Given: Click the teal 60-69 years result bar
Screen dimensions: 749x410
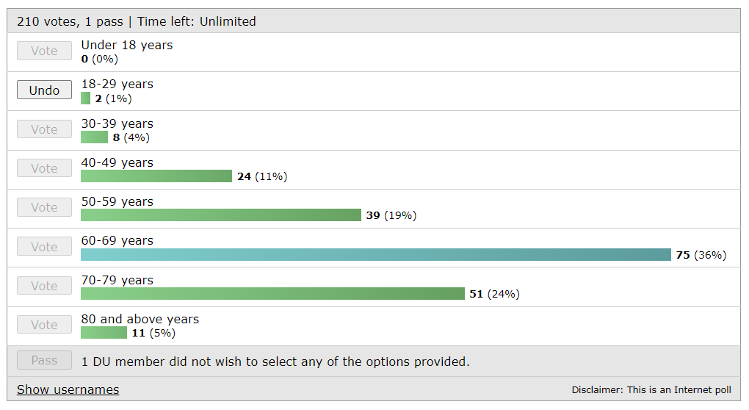Looking at the screenshot, I should pos(375,255).
